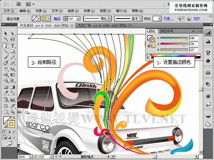This screenshot has width=214, height=160.
Task: Open the Color panel flyout menu
Action: point(200,31)
